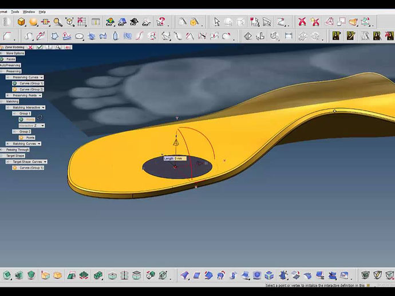The image size is (395, 296).
Task: Click the diamond shaped icon in second toolbar
Action: 248,36
